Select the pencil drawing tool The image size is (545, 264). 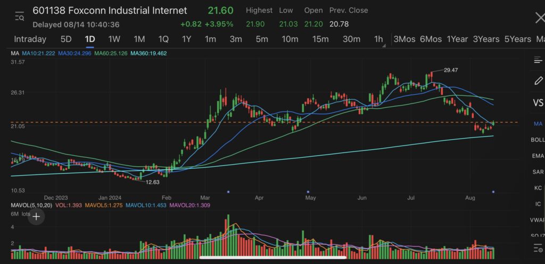coord(538,81)
